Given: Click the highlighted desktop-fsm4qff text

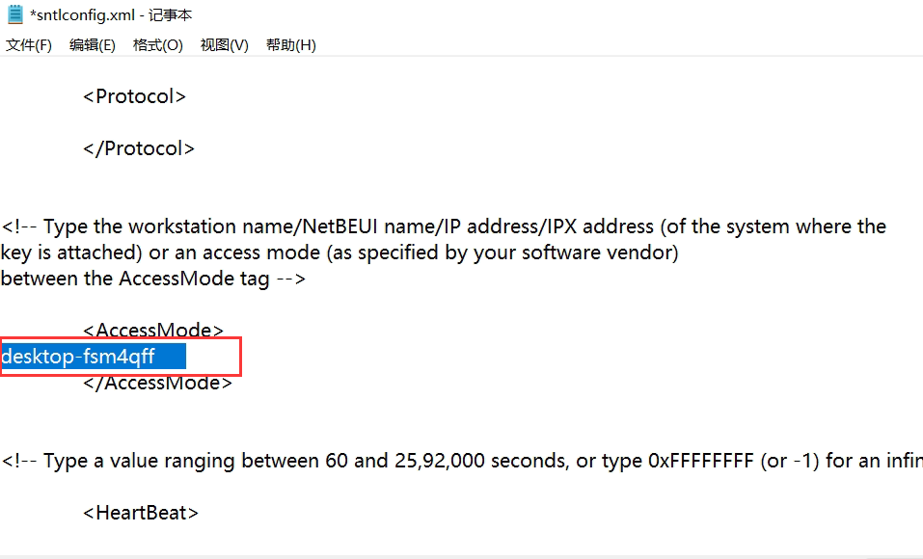Looking at the screenshot, I should (x=78, y=357).
